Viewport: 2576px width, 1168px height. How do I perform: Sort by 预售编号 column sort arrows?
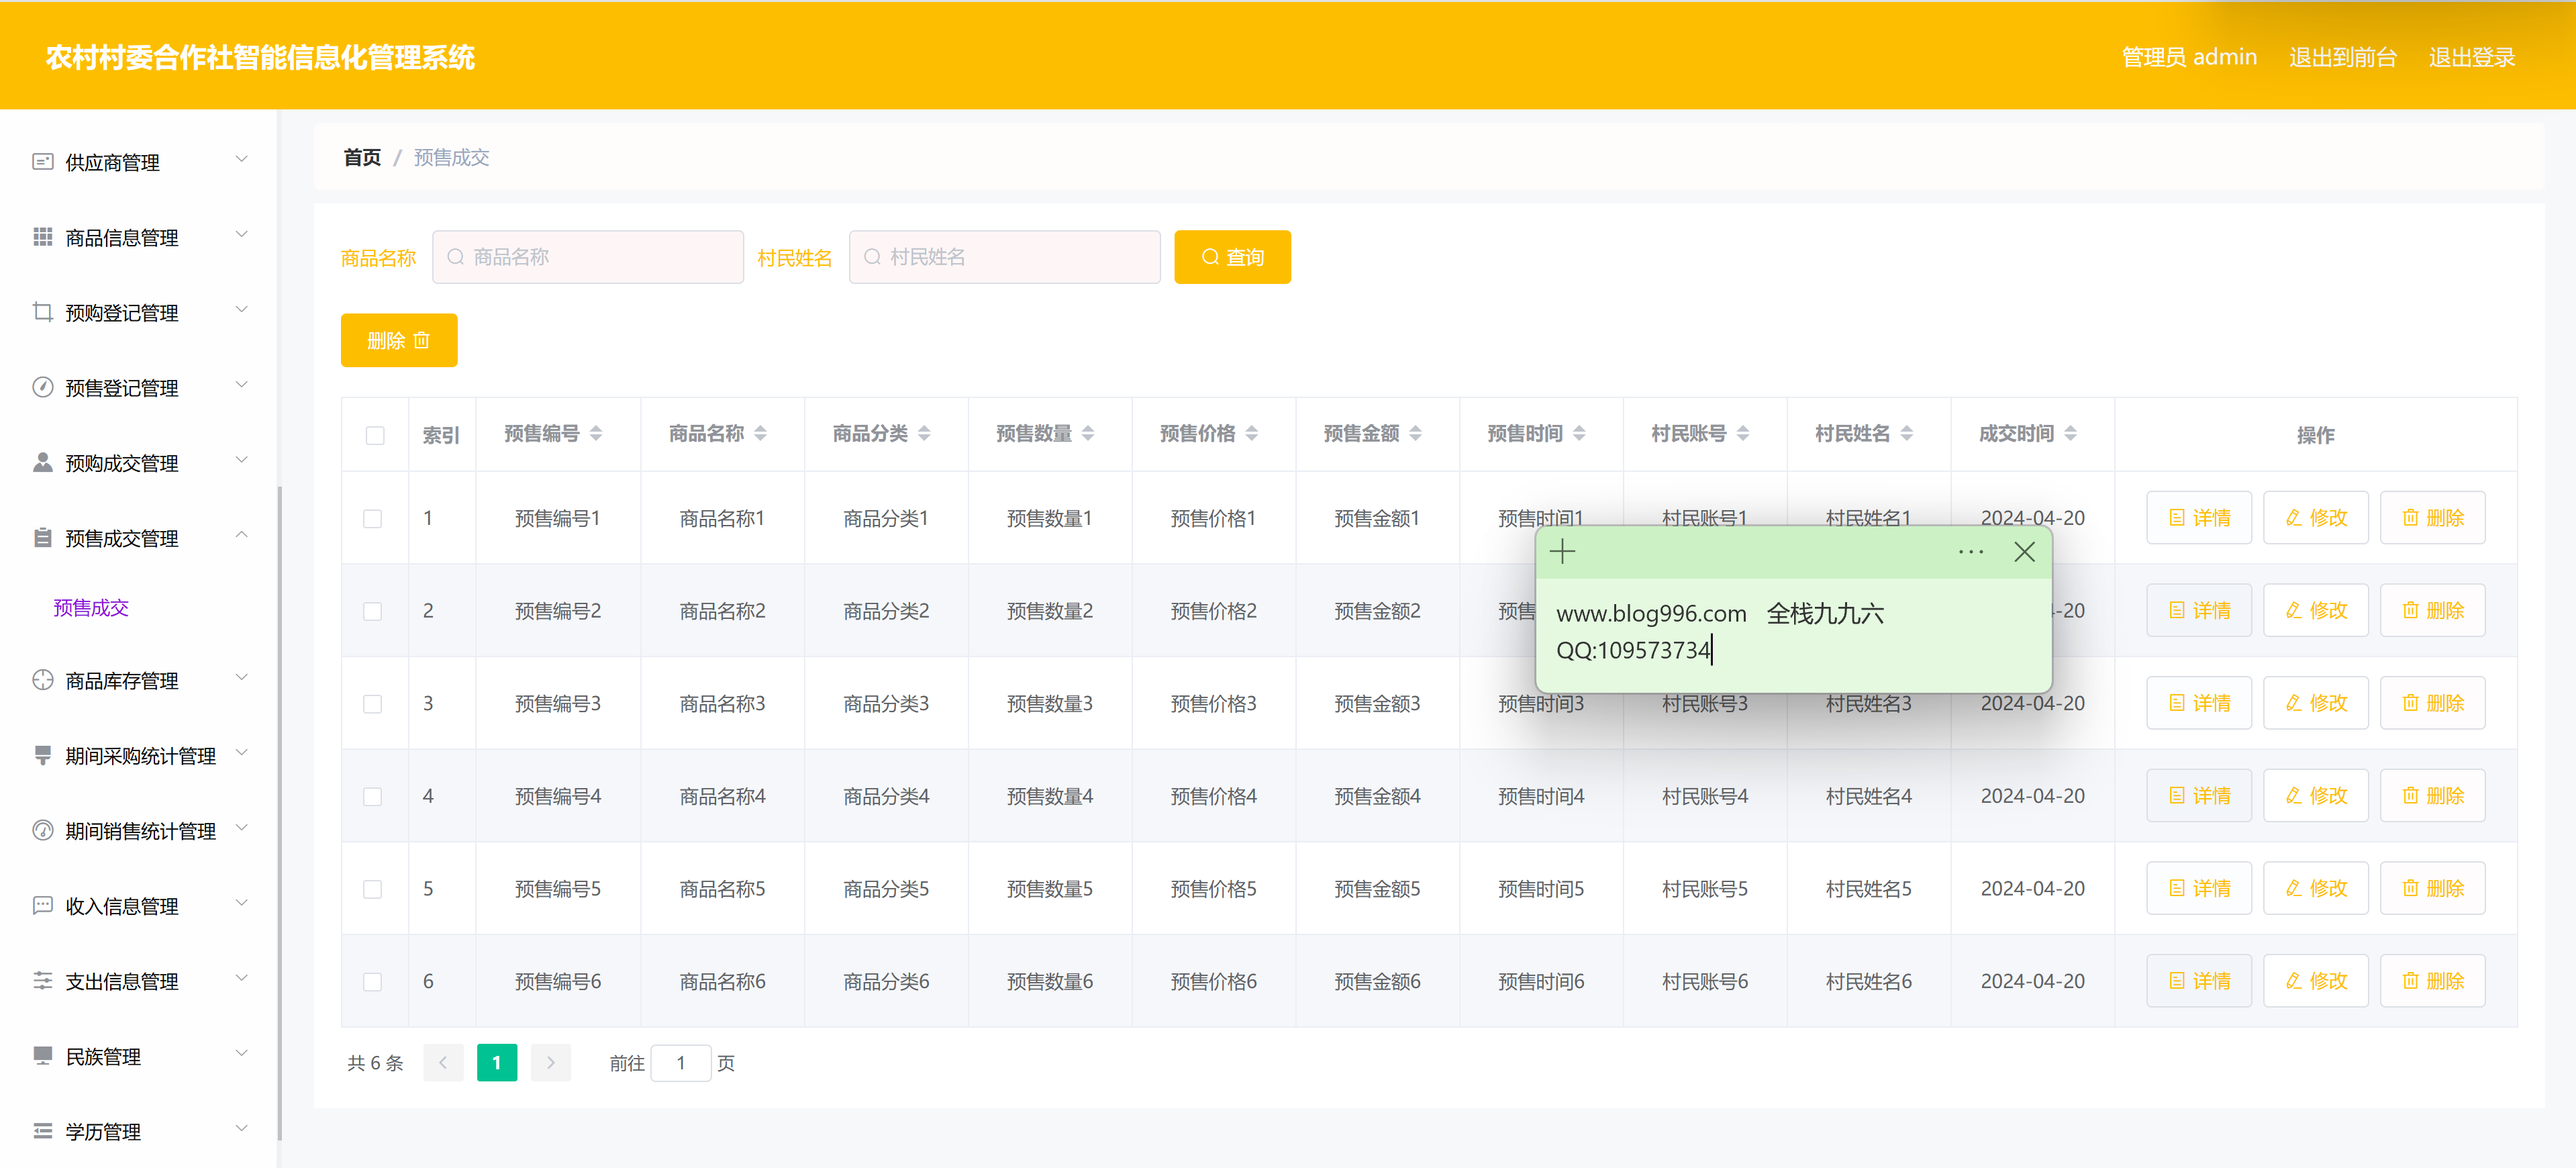tap(596, 433)
